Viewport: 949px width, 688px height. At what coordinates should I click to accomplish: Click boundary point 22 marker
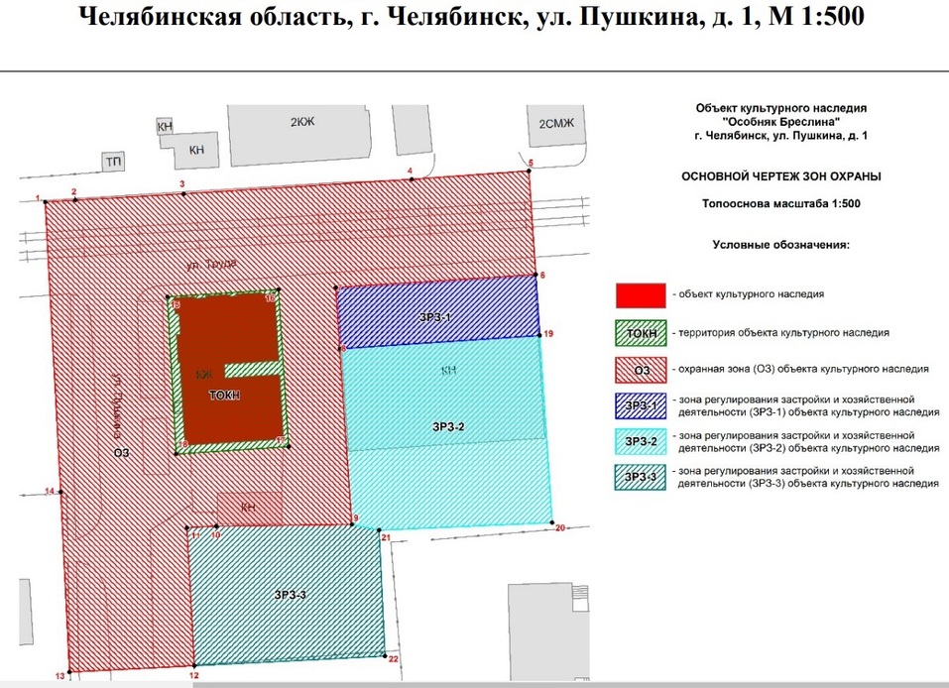tap(384, 654)
